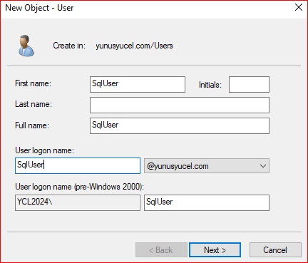
Task: Focus the First name text box
Action: tap(138, 84)
